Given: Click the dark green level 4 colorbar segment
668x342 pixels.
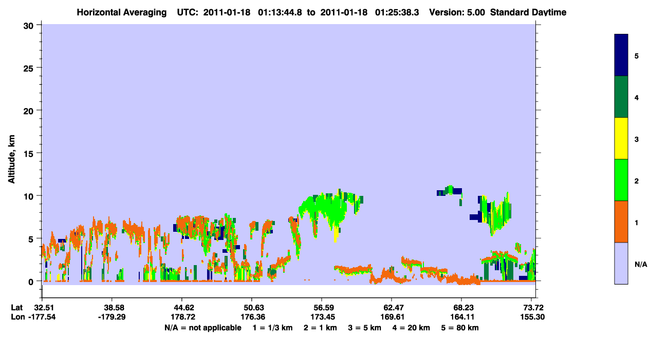Looking at the screenshot, I should (621, 97).
